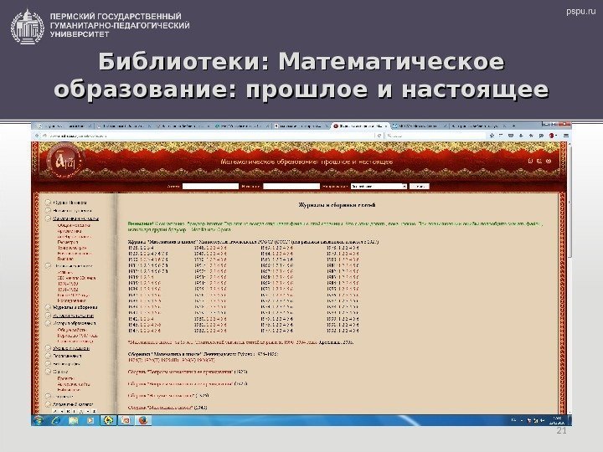This screenshot has width=603, height=452.
Task: Open the Firefox downloads arrow
Action: tap(521, 136)
